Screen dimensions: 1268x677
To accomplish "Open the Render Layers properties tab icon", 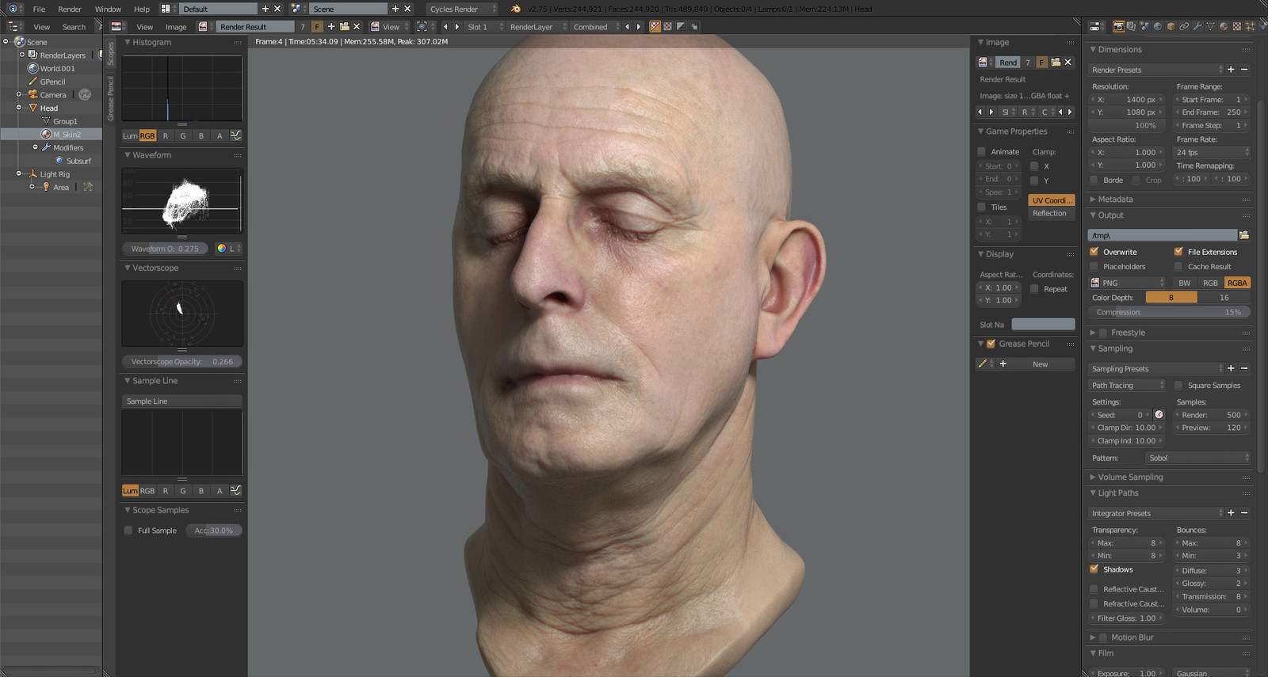I will click(x=1131, y=26).
